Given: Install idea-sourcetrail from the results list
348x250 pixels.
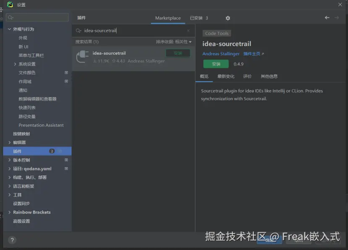Looking at the screenshot, I should pos(178,53).
